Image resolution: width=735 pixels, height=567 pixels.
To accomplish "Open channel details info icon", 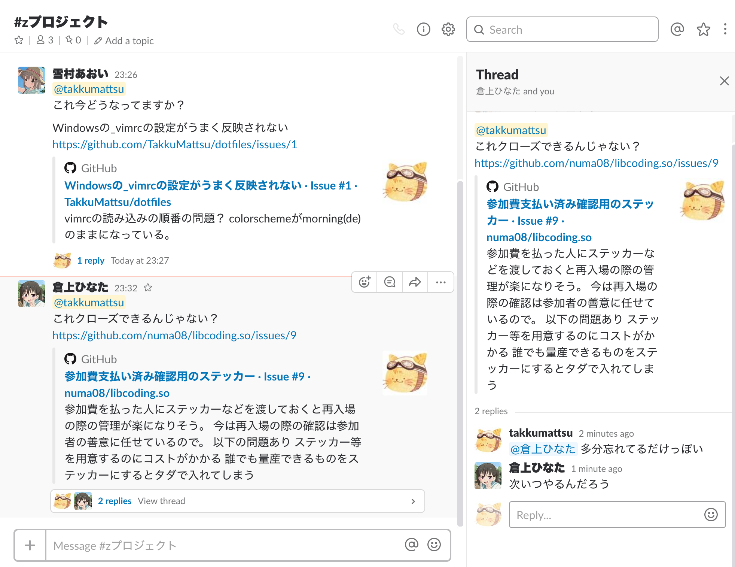I will 423,29.
